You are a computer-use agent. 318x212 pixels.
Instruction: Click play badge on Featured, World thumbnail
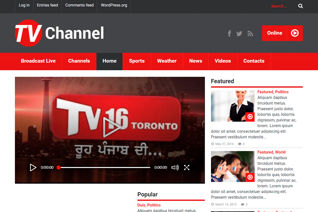tap(250, 177)
